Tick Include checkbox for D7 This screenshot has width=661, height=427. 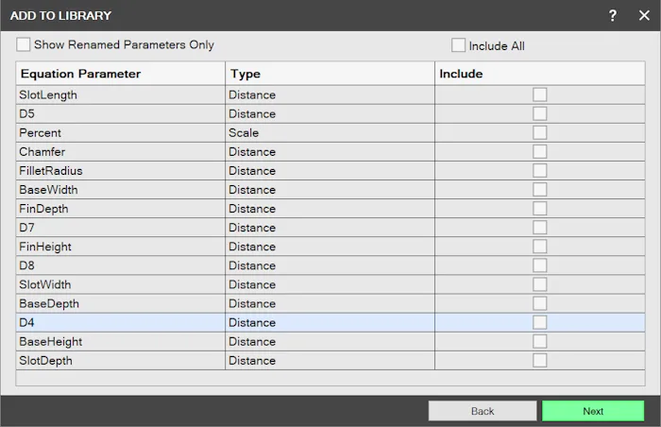pos(539,228)
